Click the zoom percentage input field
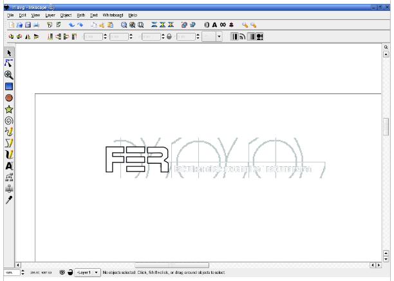Image resolution: width=394 pixels, height=281 pixels. [12, 273]
